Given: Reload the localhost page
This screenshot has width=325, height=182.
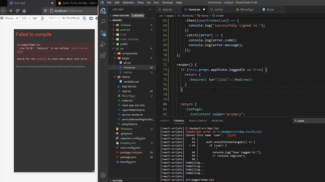Looking at the screenshot, I should (x=17, y=11).
